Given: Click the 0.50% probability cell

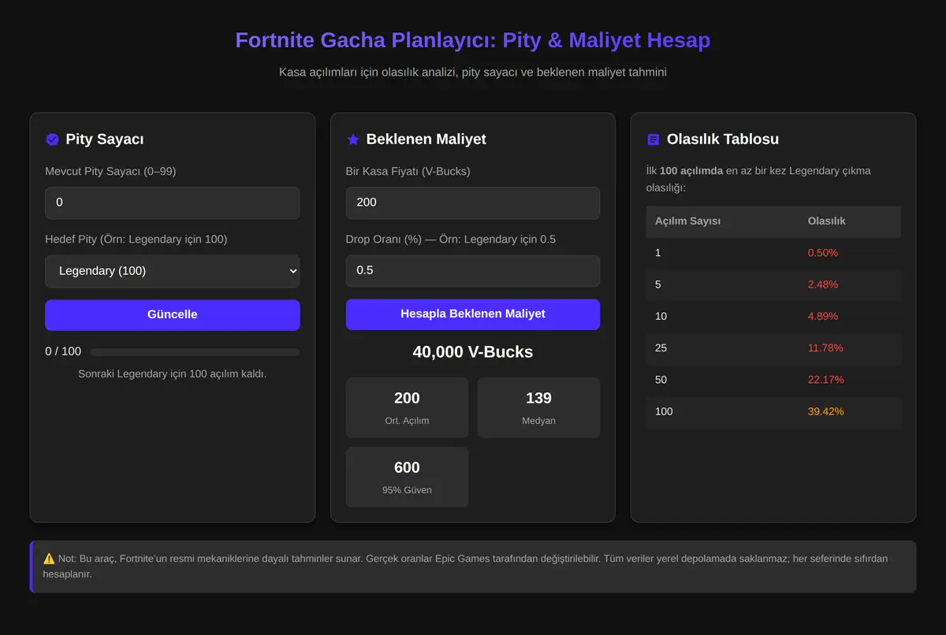Looking at the screenshot, I should [849, 253].
